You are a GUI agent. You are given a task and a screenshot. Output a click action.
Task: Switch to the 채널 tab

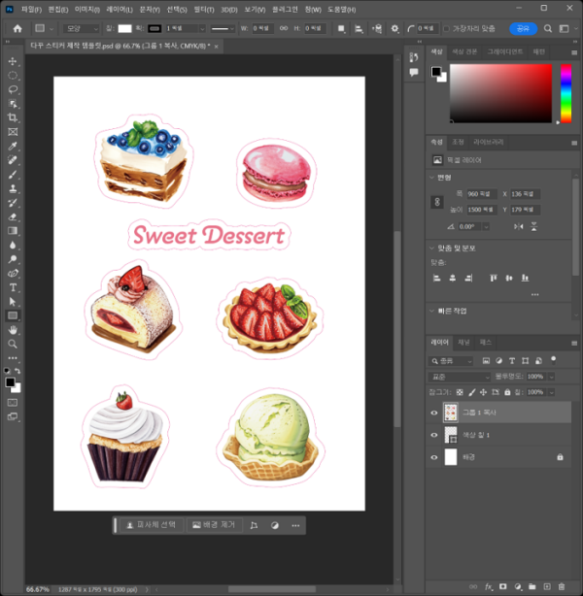point(463,343)
